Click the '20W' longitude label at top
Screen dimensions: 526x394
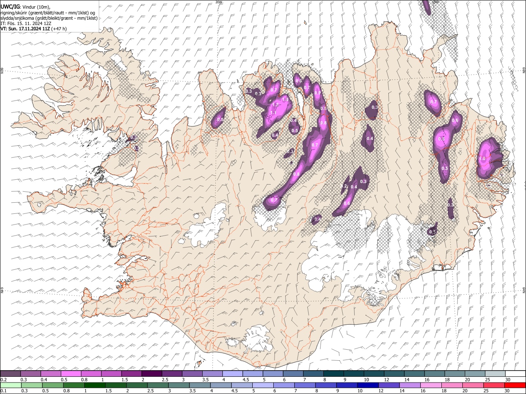click(219, 2)
